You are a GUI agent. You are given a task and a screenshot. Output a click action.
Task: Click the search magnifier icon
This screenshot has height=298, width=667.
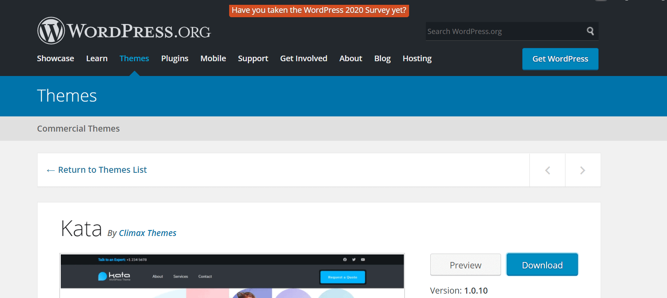tap(590, 31)
